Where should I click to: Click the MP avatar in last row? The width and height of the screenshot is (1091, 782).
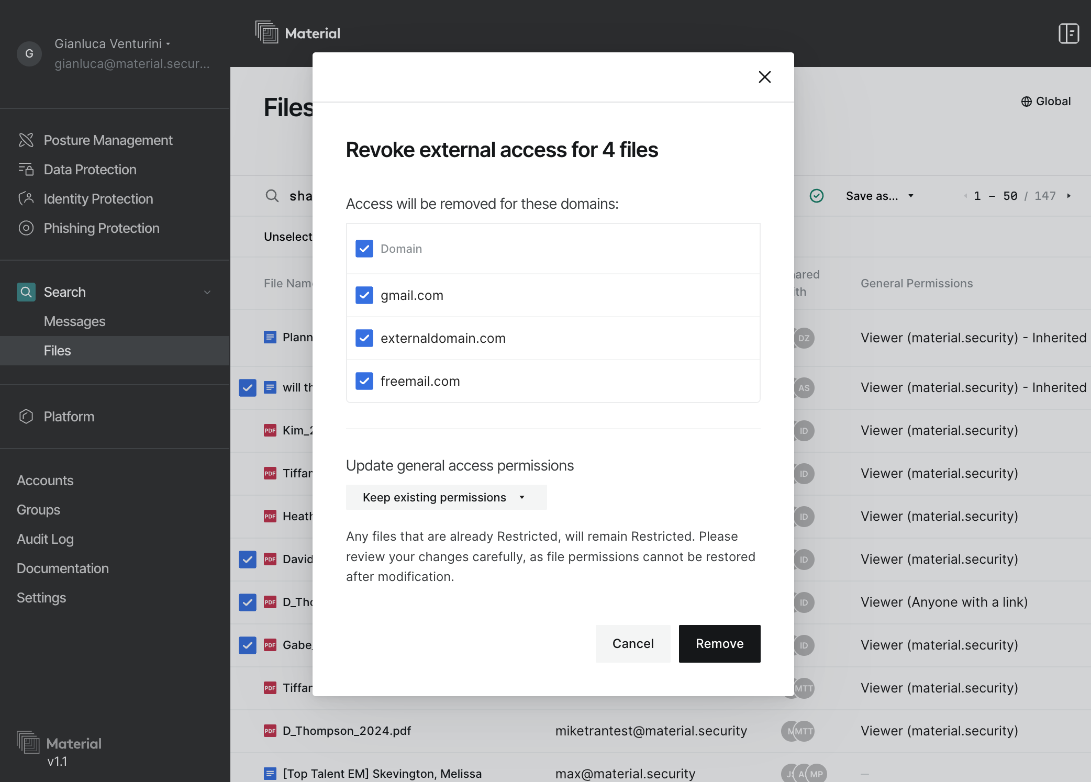(816, 774)
